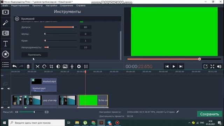224x126 pixels.
Task: Zoom out timeline scale icon
Action: tap(17, 112)
